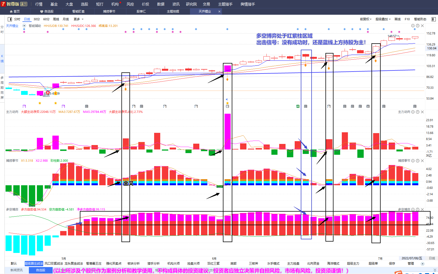The height and width of the screenshot is (274, 438).
Task: Click the 管理 template button
Action: coord(411,263)
